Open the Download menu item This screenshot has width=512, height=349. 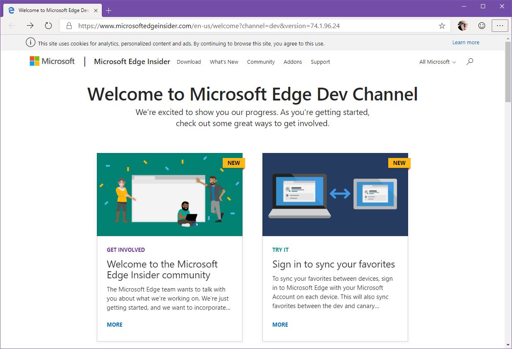point(189,62)
